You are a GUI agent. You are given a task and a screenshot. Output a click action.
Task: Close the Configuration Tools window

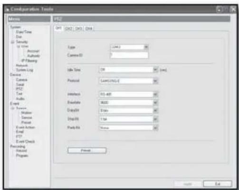233,9
